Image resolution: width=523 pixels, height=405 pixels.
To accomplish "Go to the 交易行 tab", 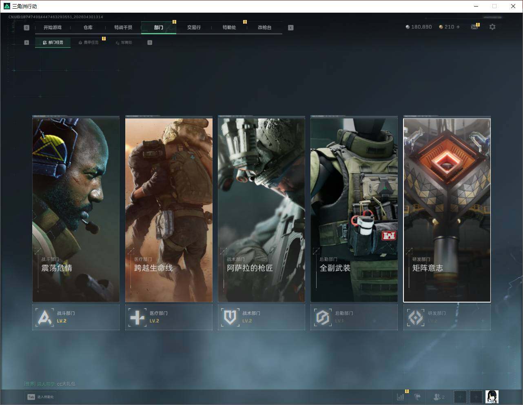I will click(x=194, y=27).
